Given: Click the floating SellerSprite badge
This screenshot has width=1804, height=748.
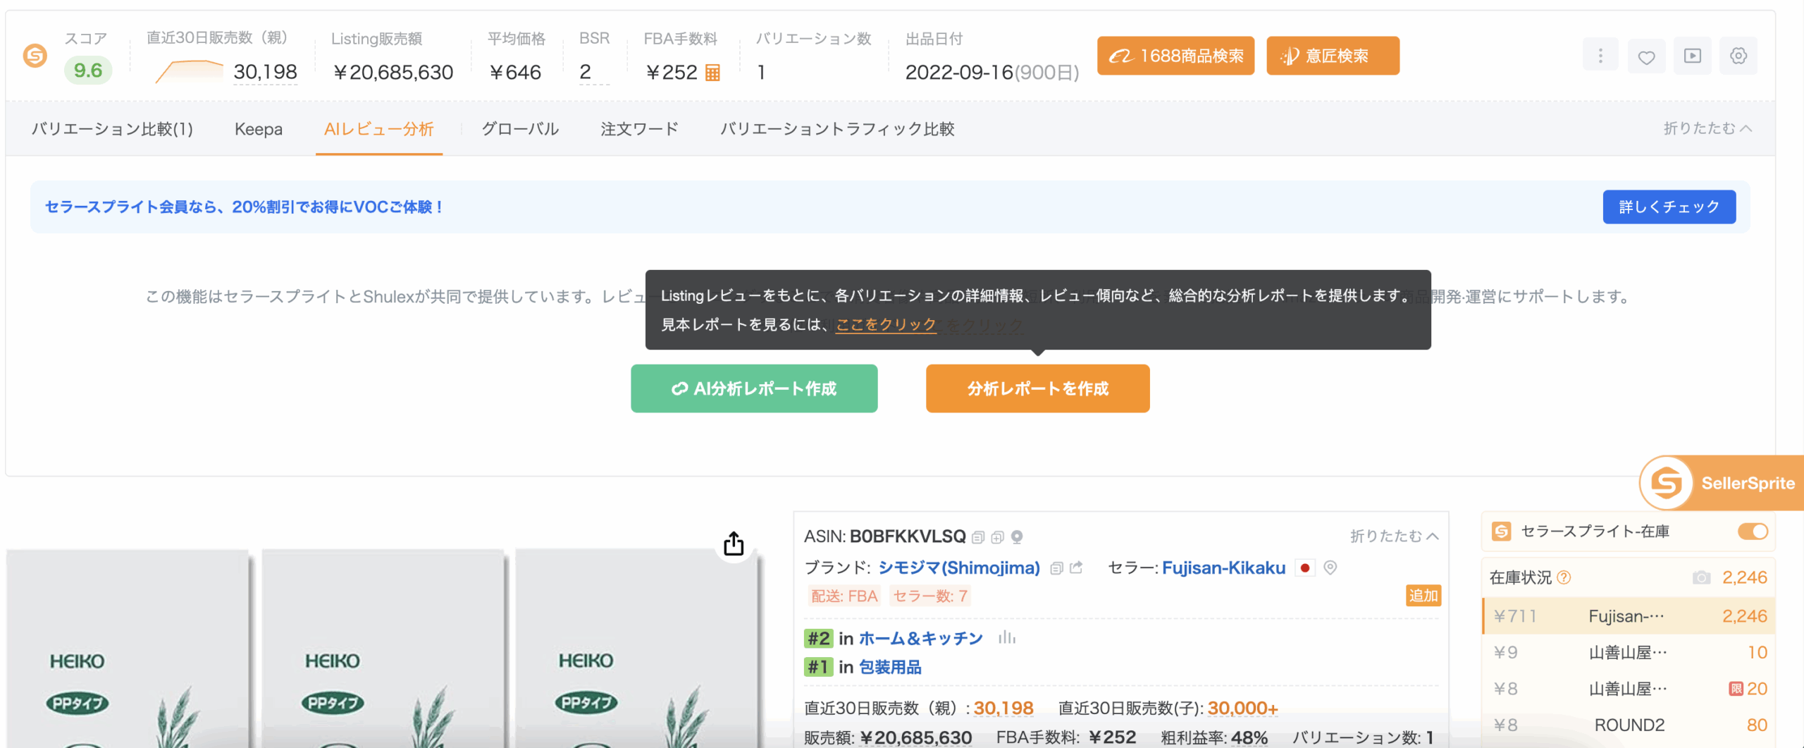Looking at the screenshot, I should pyautogui.click(x=1723, y=483).
